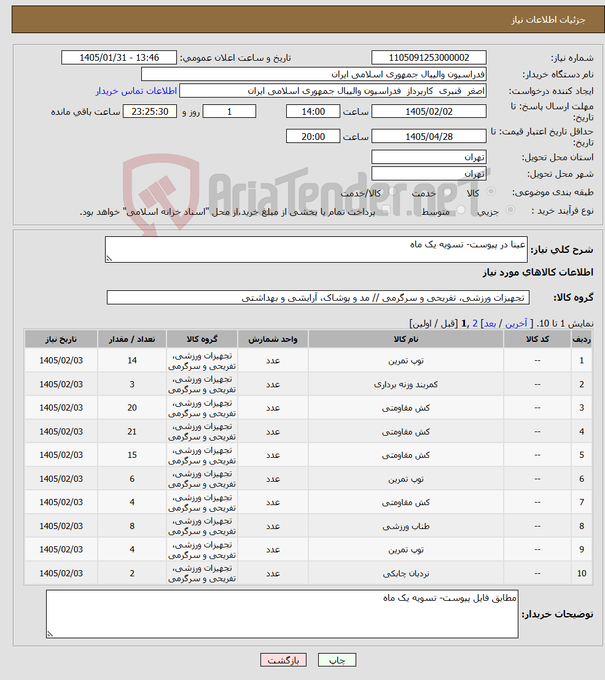Select the متوسط purchase type radio
Viewport: 605px width, 680px height.
coord(461,210)
